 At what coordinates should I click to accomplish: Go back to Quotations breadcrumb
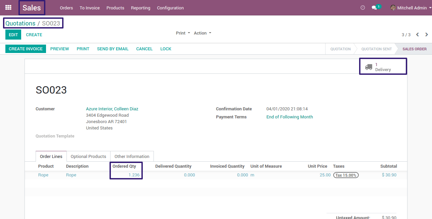pyautogui.click(x=20, y=23)
